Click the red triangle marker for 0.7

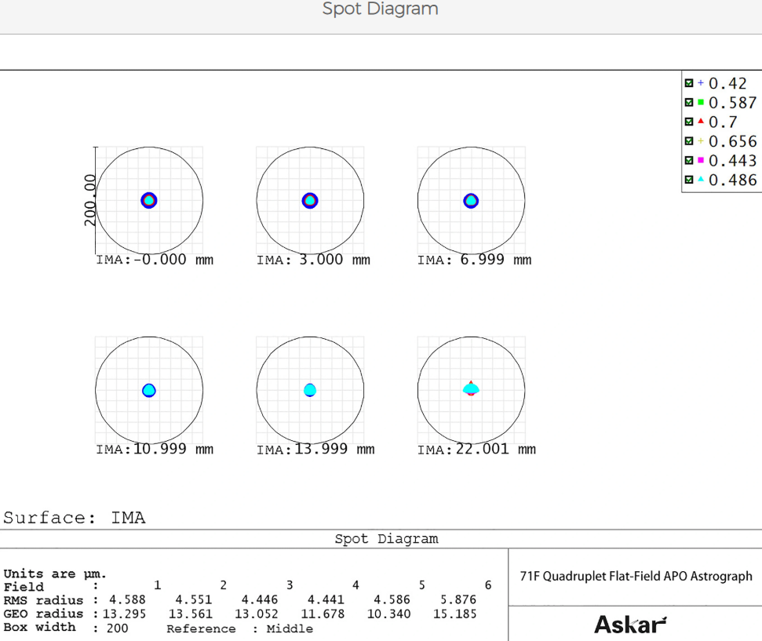[x=701, y=122]
